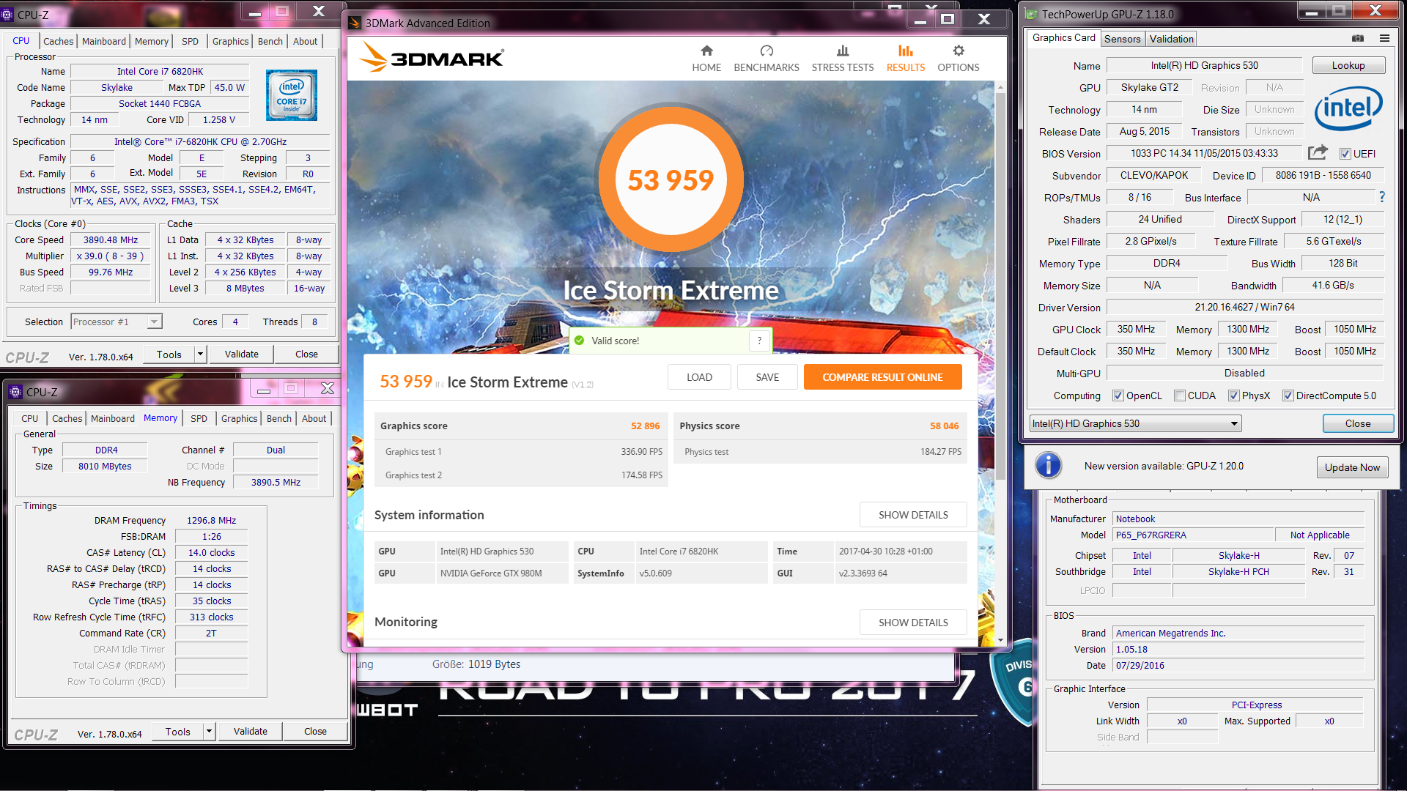Open Tools dropdown arrow in lower CPU-Z
Image resolution: width=1407 pixels, height=791 pixels.
click(x=209, y=732)
